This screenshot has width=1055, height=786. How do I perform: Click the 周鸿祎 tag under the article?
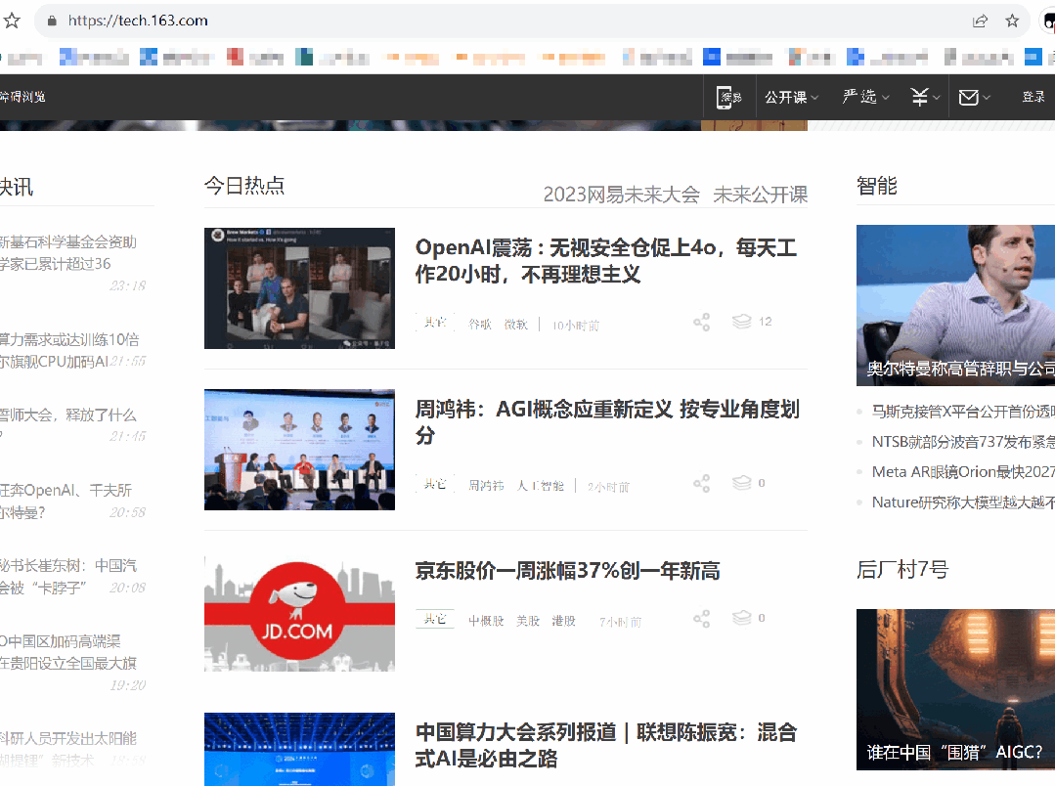pyautogui.click(x=486, y=486)
